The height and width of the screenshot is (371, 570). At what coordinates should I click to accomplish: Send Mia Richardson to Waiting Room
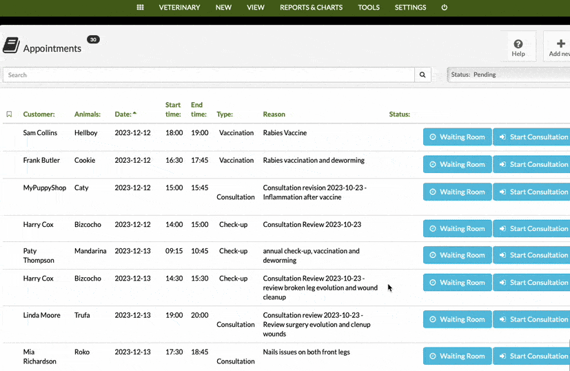coord(457,356)
